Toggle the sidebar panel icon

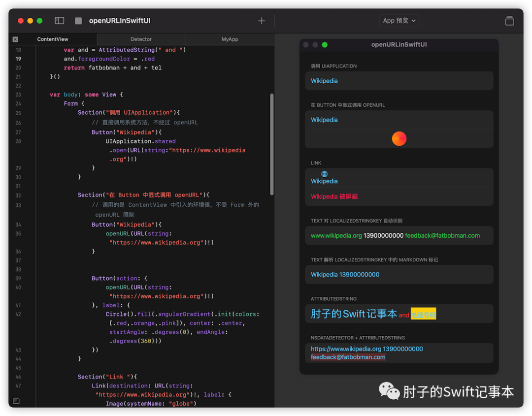pyautogui.click(x=60, y=21)
